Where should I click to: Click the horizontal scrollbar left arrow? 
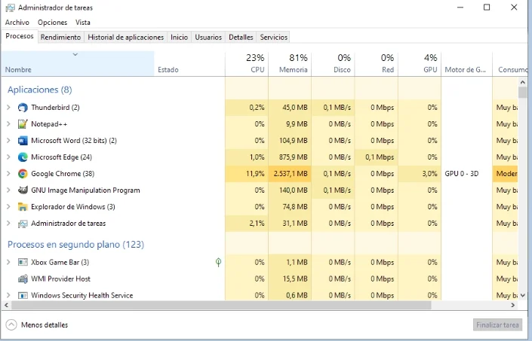coord(7,305)
